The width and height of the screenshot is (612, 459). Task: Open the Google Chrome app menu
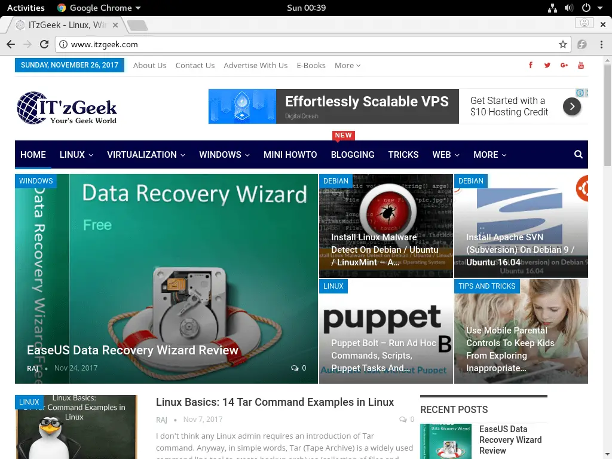(x=99, y=8)
